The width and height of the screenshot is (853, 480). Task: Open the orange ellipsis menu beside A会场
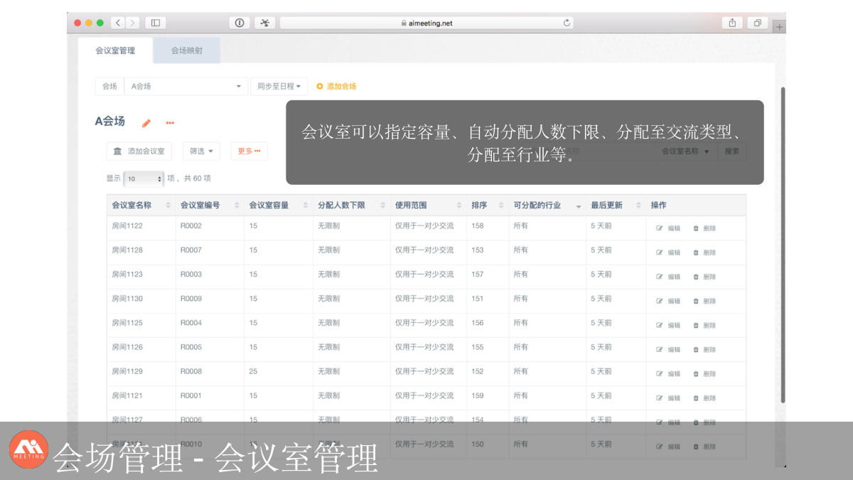(x=170, y=123)
